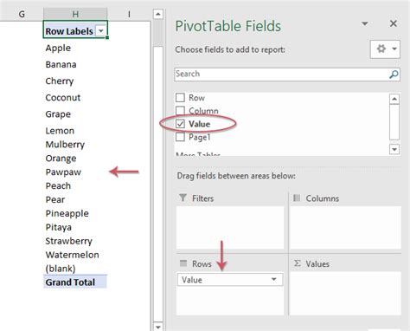Screen dimensions: 410x331
Task: Open the Value field dropdown in Rows
Action: pyautogui.click(x=274, y=279)
